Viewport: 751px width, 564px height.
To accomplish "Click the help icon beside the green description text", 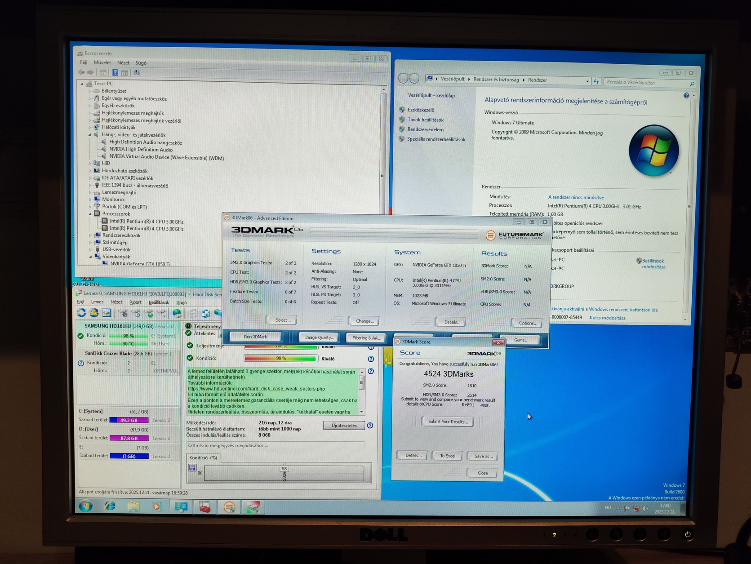I will pyautogui.click(x=371, y=371).
